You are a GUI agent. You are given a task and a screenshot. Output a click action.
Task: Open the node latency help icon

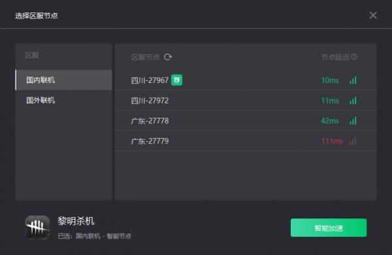point(354,57)
